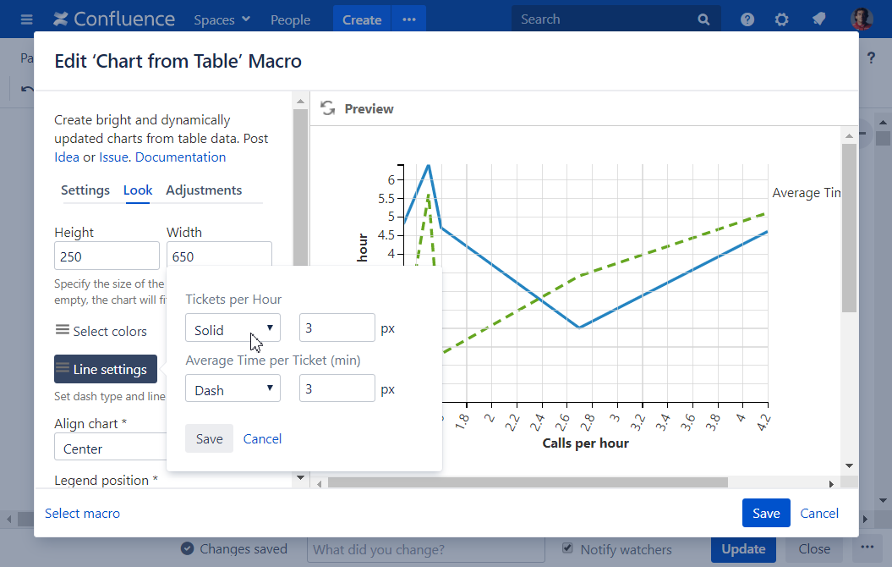The image size is (892, 567).
Task: Open Tickets per Hour line style dropdown
Action: point(233,328)
